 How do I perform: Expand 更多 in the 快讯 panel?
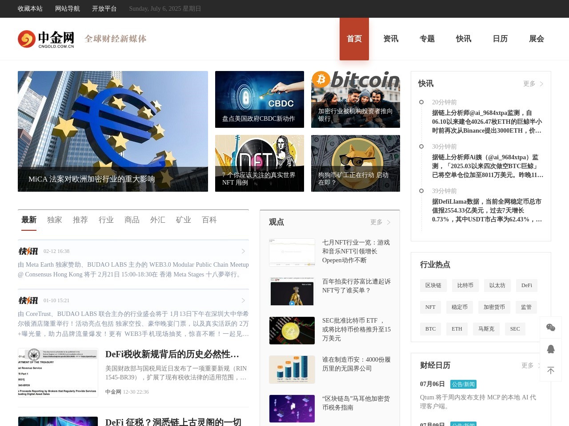(530, 83)
